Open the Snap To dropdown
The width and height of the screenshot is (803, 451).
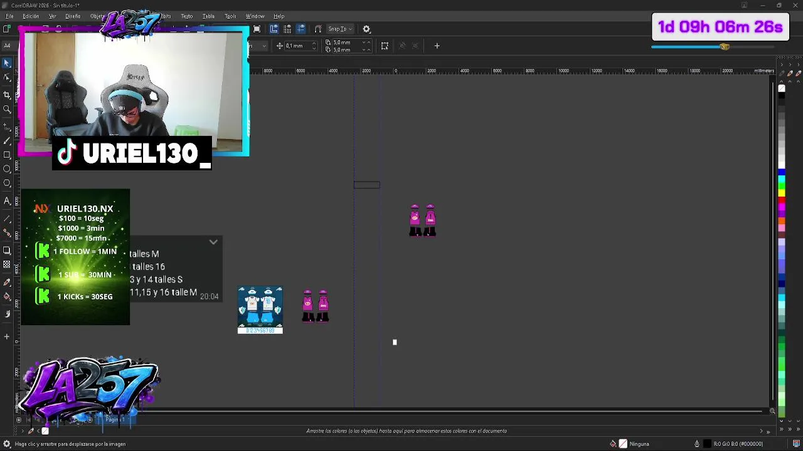[x=341, y=29]
